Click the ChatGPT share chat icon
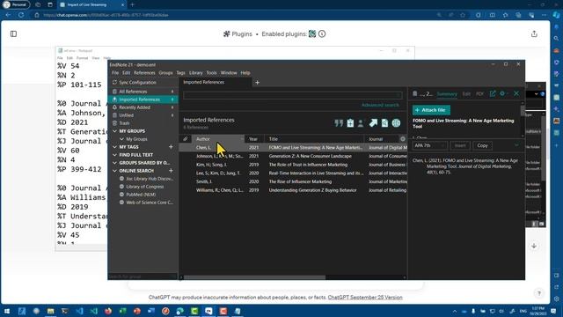The height and width of the screenshot is (317, 563). coord(534,33)
